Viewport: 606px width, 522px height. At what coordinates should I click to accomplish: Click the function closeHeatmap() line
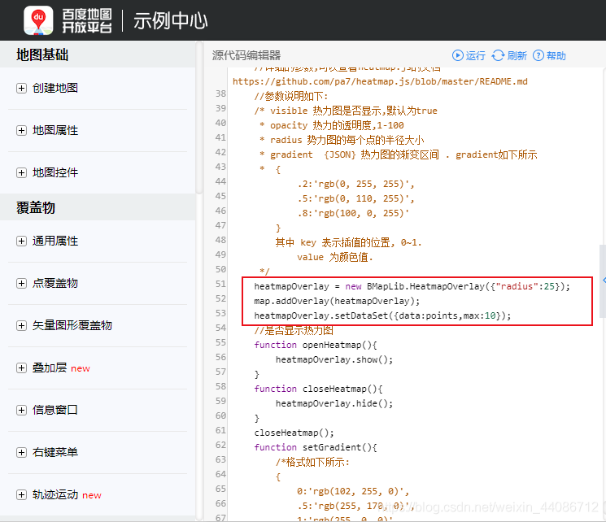(x=318, y=389)
